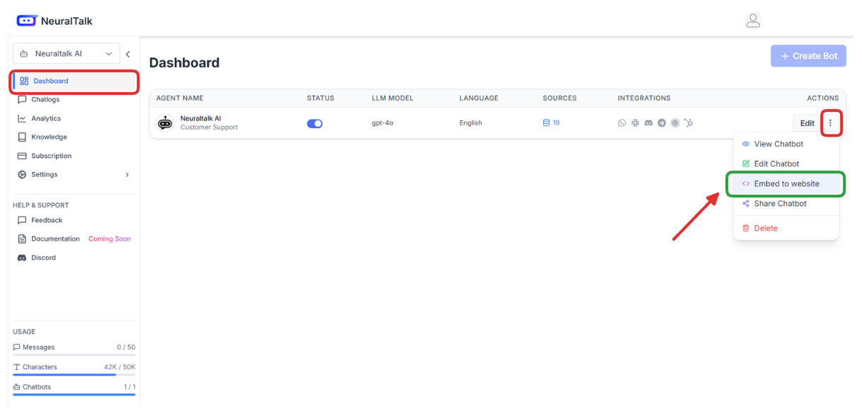Image resolution: width=862 pixels, height=409 pixels.
Task: Click the Subscription card icon
Action: 22,156
